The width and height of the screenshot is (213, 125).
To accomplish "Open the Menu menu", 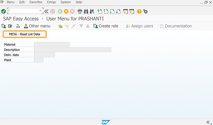I will point(11,2).
